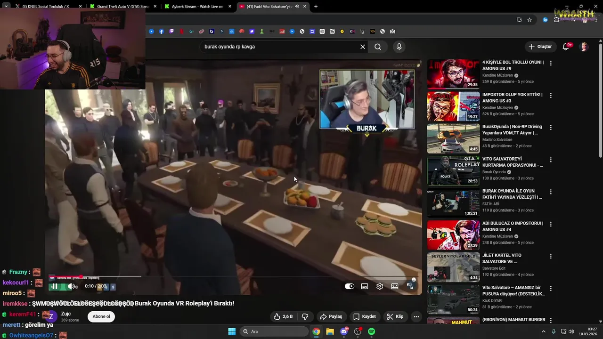Subscribe with Abone ol button
The width and height of the screenshot is (603, 339).
[x=101, y=316]
